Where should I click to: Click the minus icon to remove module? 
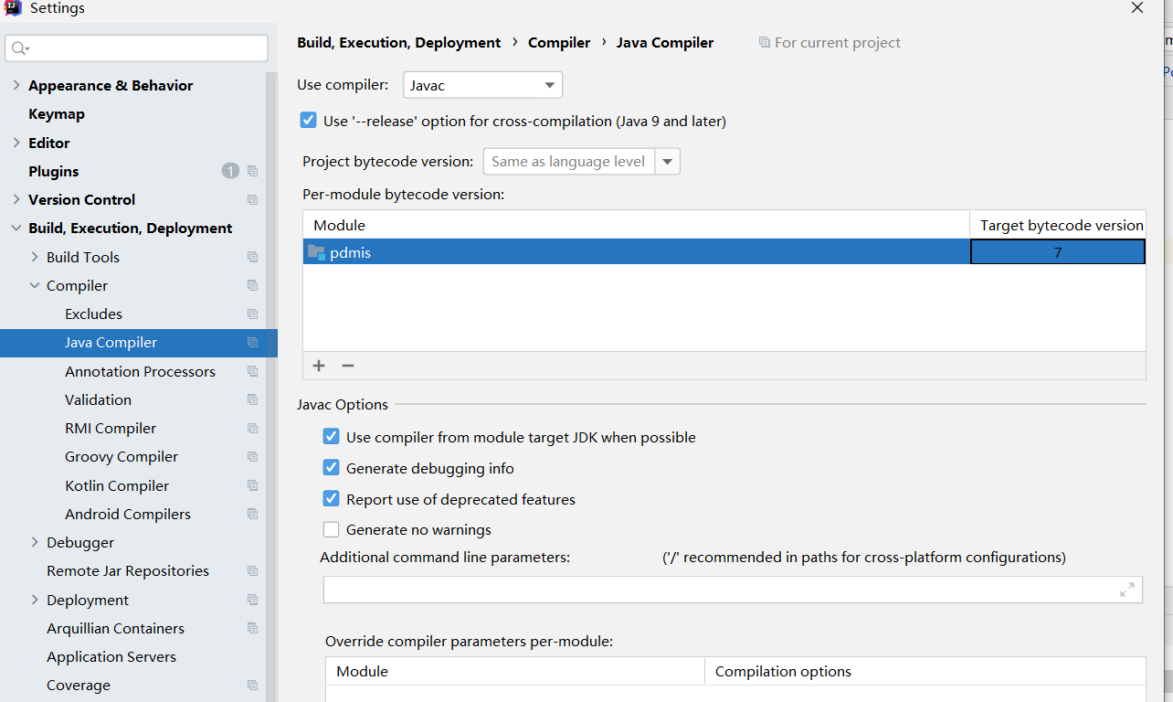click(x=348, y=366)
